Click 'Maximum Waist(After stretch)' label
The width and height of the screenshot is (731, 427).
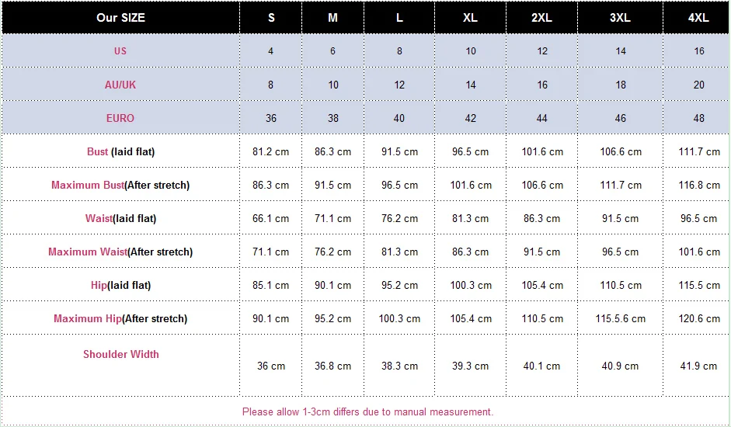pos(120,252)
